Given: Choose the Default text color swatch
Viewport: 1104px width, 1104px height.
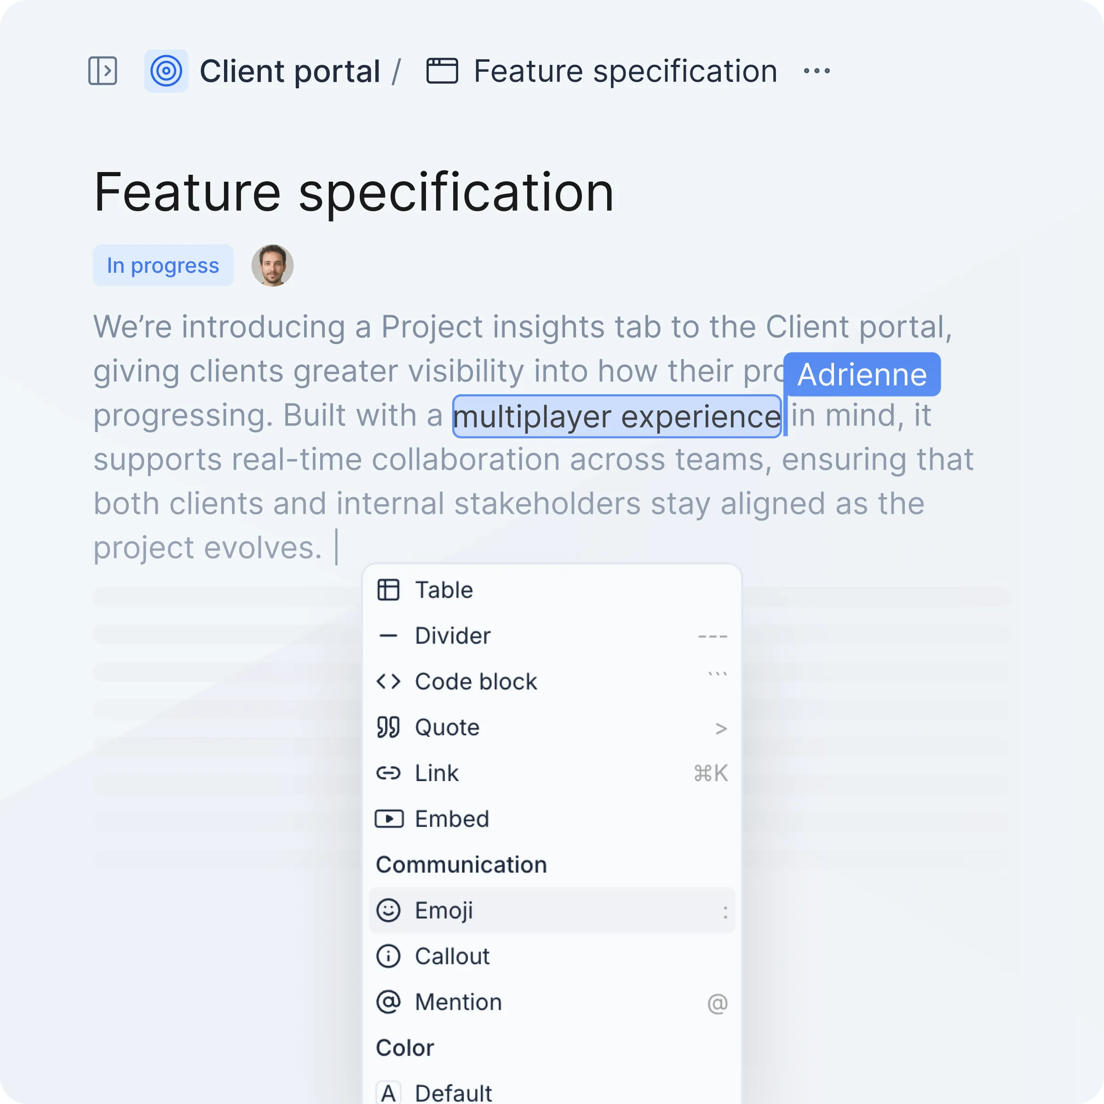Looking at the screenshot, I should 389,1092.
